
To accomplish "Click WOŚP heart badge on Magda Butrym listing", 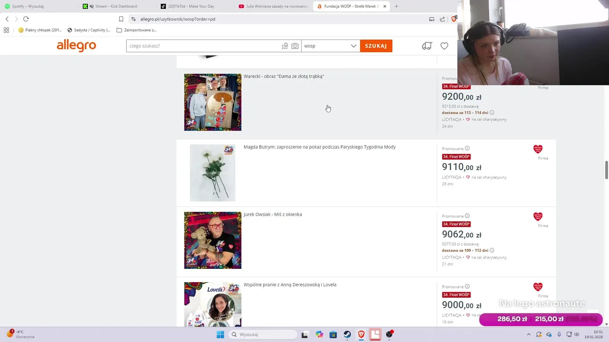I will (x=538, y=149).
